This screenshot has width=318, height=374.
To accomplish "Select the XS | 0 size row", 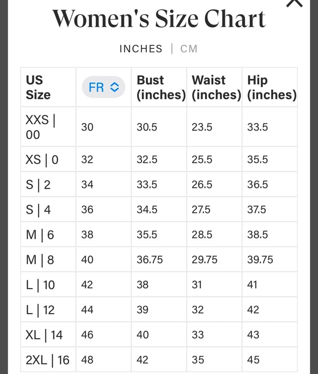I will [159, 159].
